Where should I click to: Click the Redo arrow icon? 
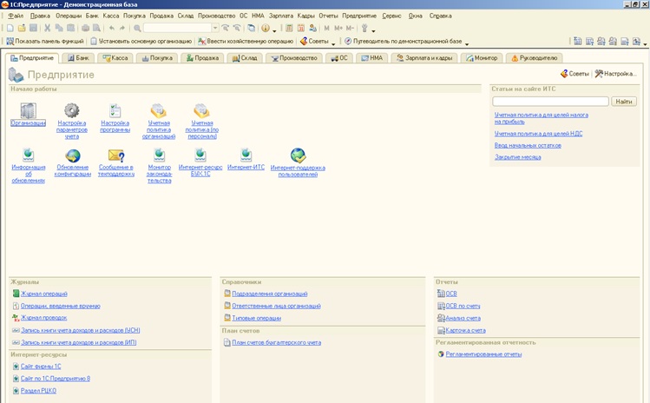(122, 28)
